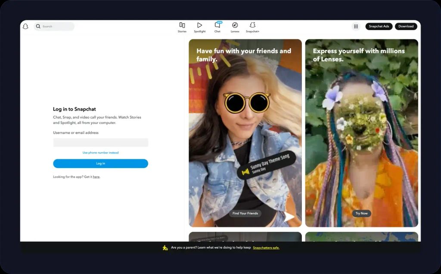The height and width of the screenshot is (274, 441).
Task: Open the apps grid menu icon
Action: (x=356, y=26)
